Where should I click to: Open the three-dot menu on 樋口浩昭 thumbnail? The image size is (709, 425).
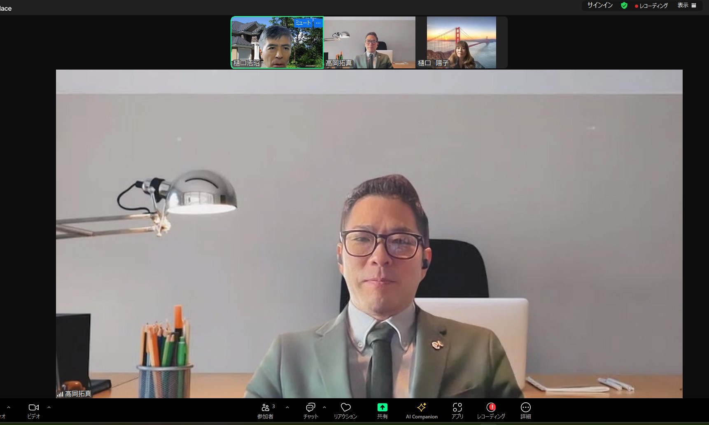pyautogui.click(x=318, y=23)
